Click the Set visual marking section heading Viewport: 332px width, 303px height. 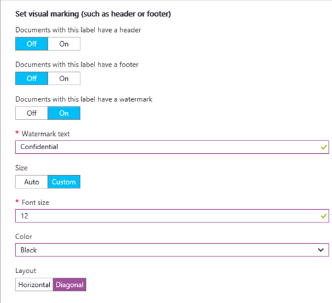(x=93, y=14)
